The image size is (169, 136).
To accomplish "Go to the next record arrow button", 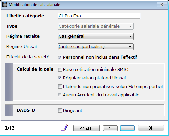I will click(127, 128).
